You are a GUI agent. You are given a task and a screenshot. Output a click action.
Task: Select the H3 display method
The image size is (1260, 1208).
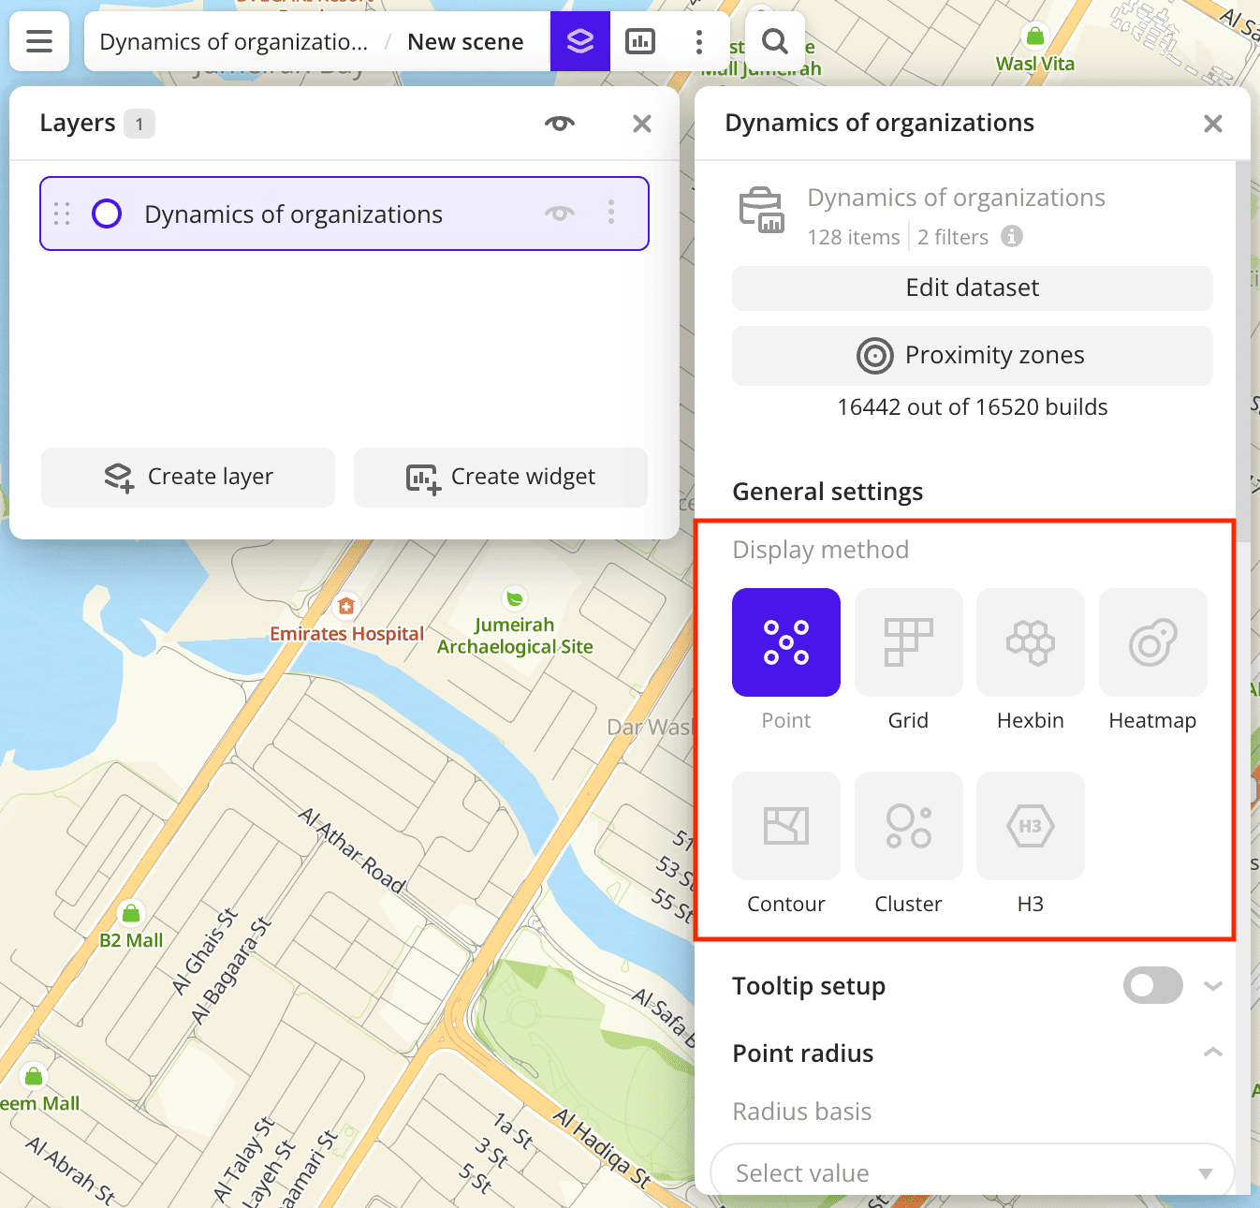click(x=1030, y=826)
